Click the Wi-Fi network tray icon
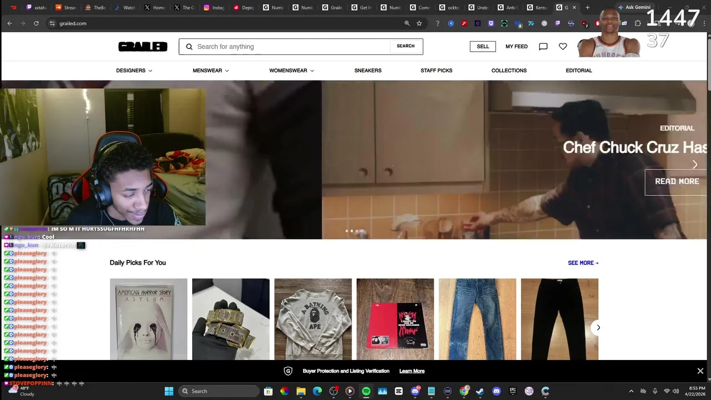This screenshot has height=400, width=711. tap(667, 391)
